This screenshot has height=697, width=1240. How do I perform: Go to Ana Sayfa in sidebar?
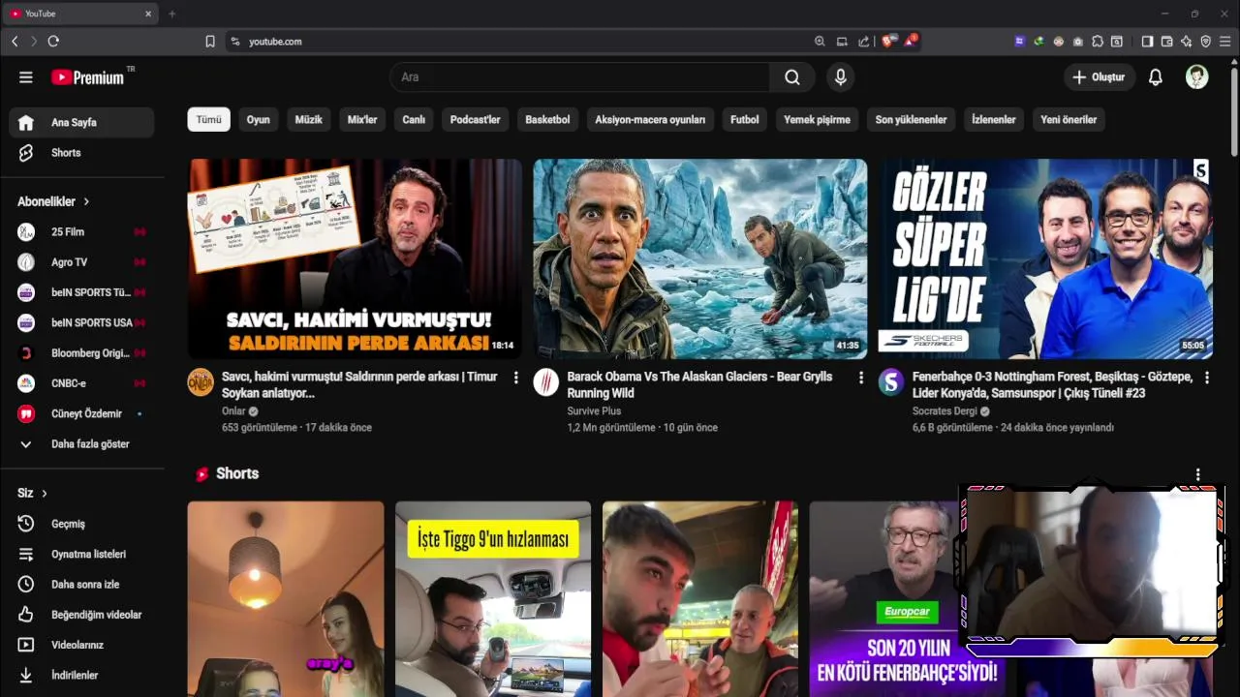coord(81,123)
